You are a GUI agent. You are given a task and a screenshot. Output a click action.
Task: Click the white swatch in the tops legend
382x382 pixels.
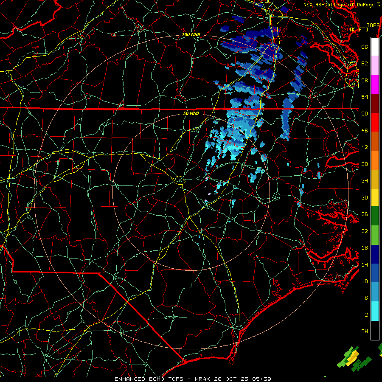[x=375, y=47]
